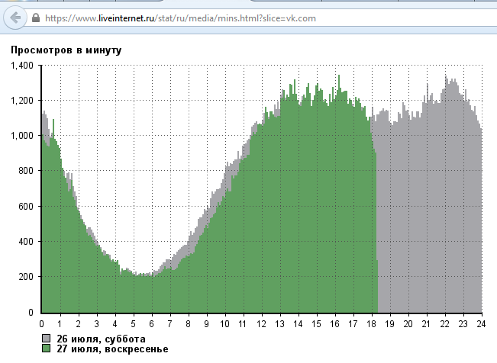Click the padlock security icon
Screen dimensions: 497x363
(x=36, y=18)
